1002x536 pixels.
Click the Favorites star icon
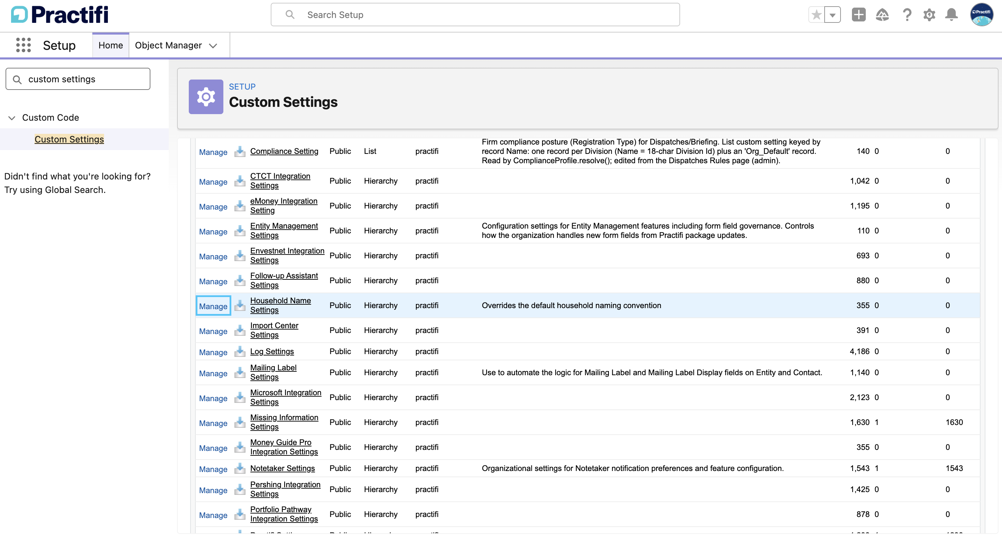[x=816, y=15]
